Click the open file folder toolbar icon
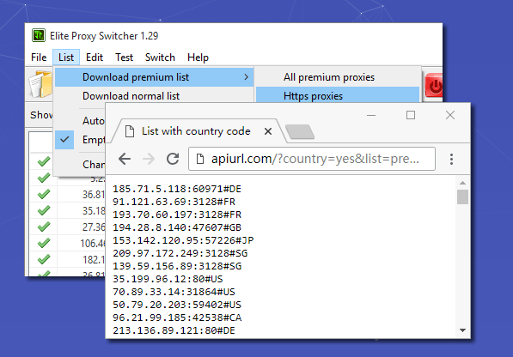 pyautogui.click(x=40, y=85)
